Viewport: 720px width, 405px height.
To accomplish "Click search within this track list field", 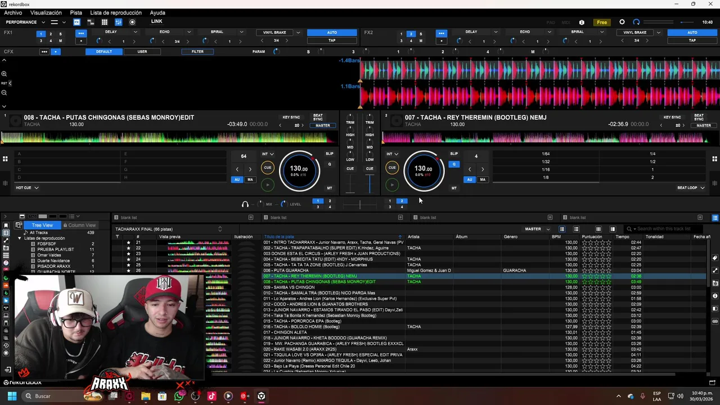I will [x=664, y=229].
